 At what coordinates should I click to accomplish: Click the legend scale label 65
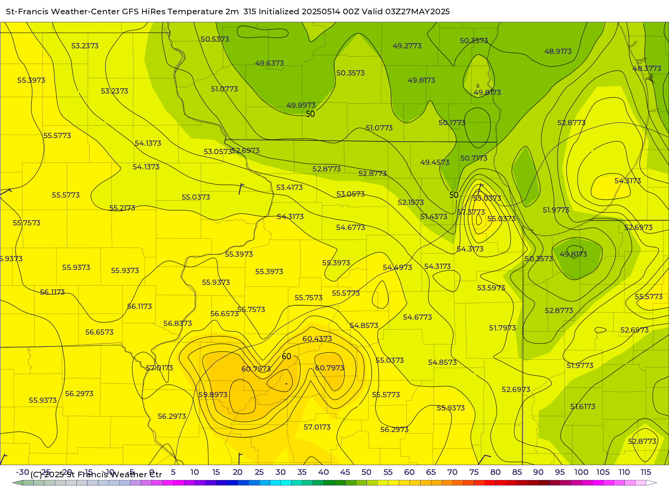click(x=431, y=472)
